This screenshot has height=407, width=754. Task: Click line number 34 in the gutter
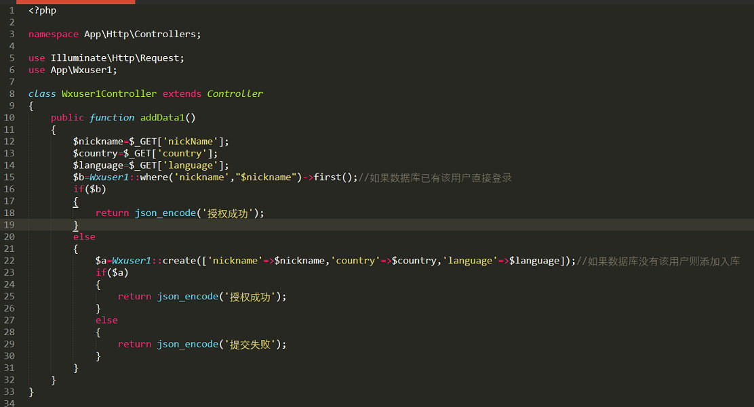[x=9, y=403]
